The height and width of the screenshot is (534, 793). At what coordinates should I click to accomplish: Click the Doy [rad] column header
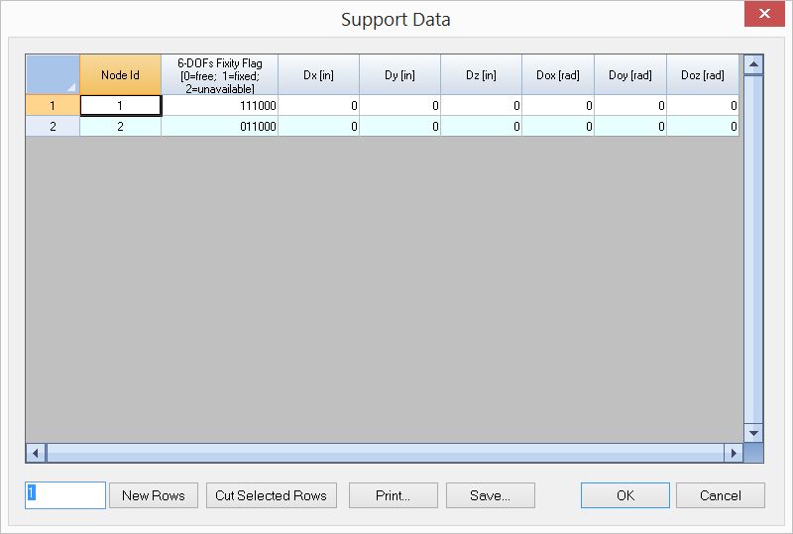click(629, 74)
